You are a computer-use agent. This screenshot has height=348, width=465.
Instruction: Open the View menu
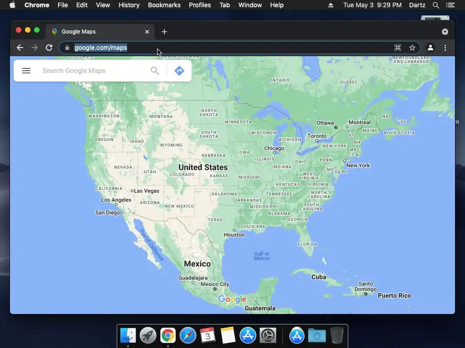(103, 5)
